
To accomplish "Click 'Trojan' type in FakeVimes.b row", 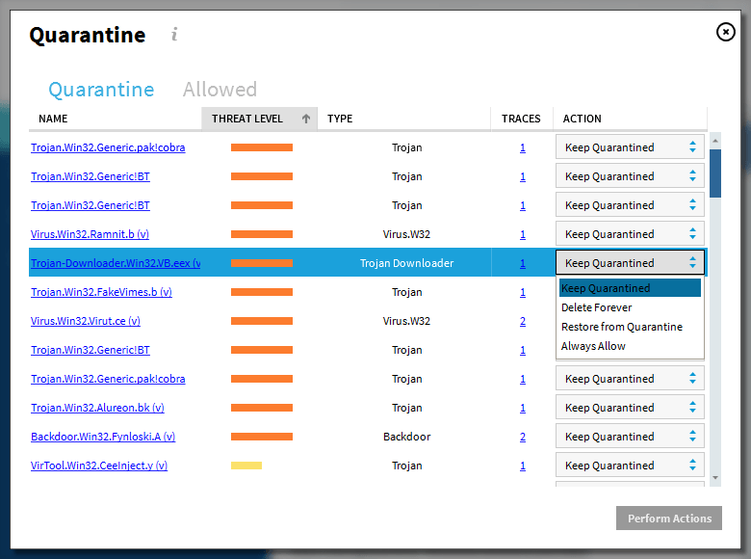I will [406, 292].
